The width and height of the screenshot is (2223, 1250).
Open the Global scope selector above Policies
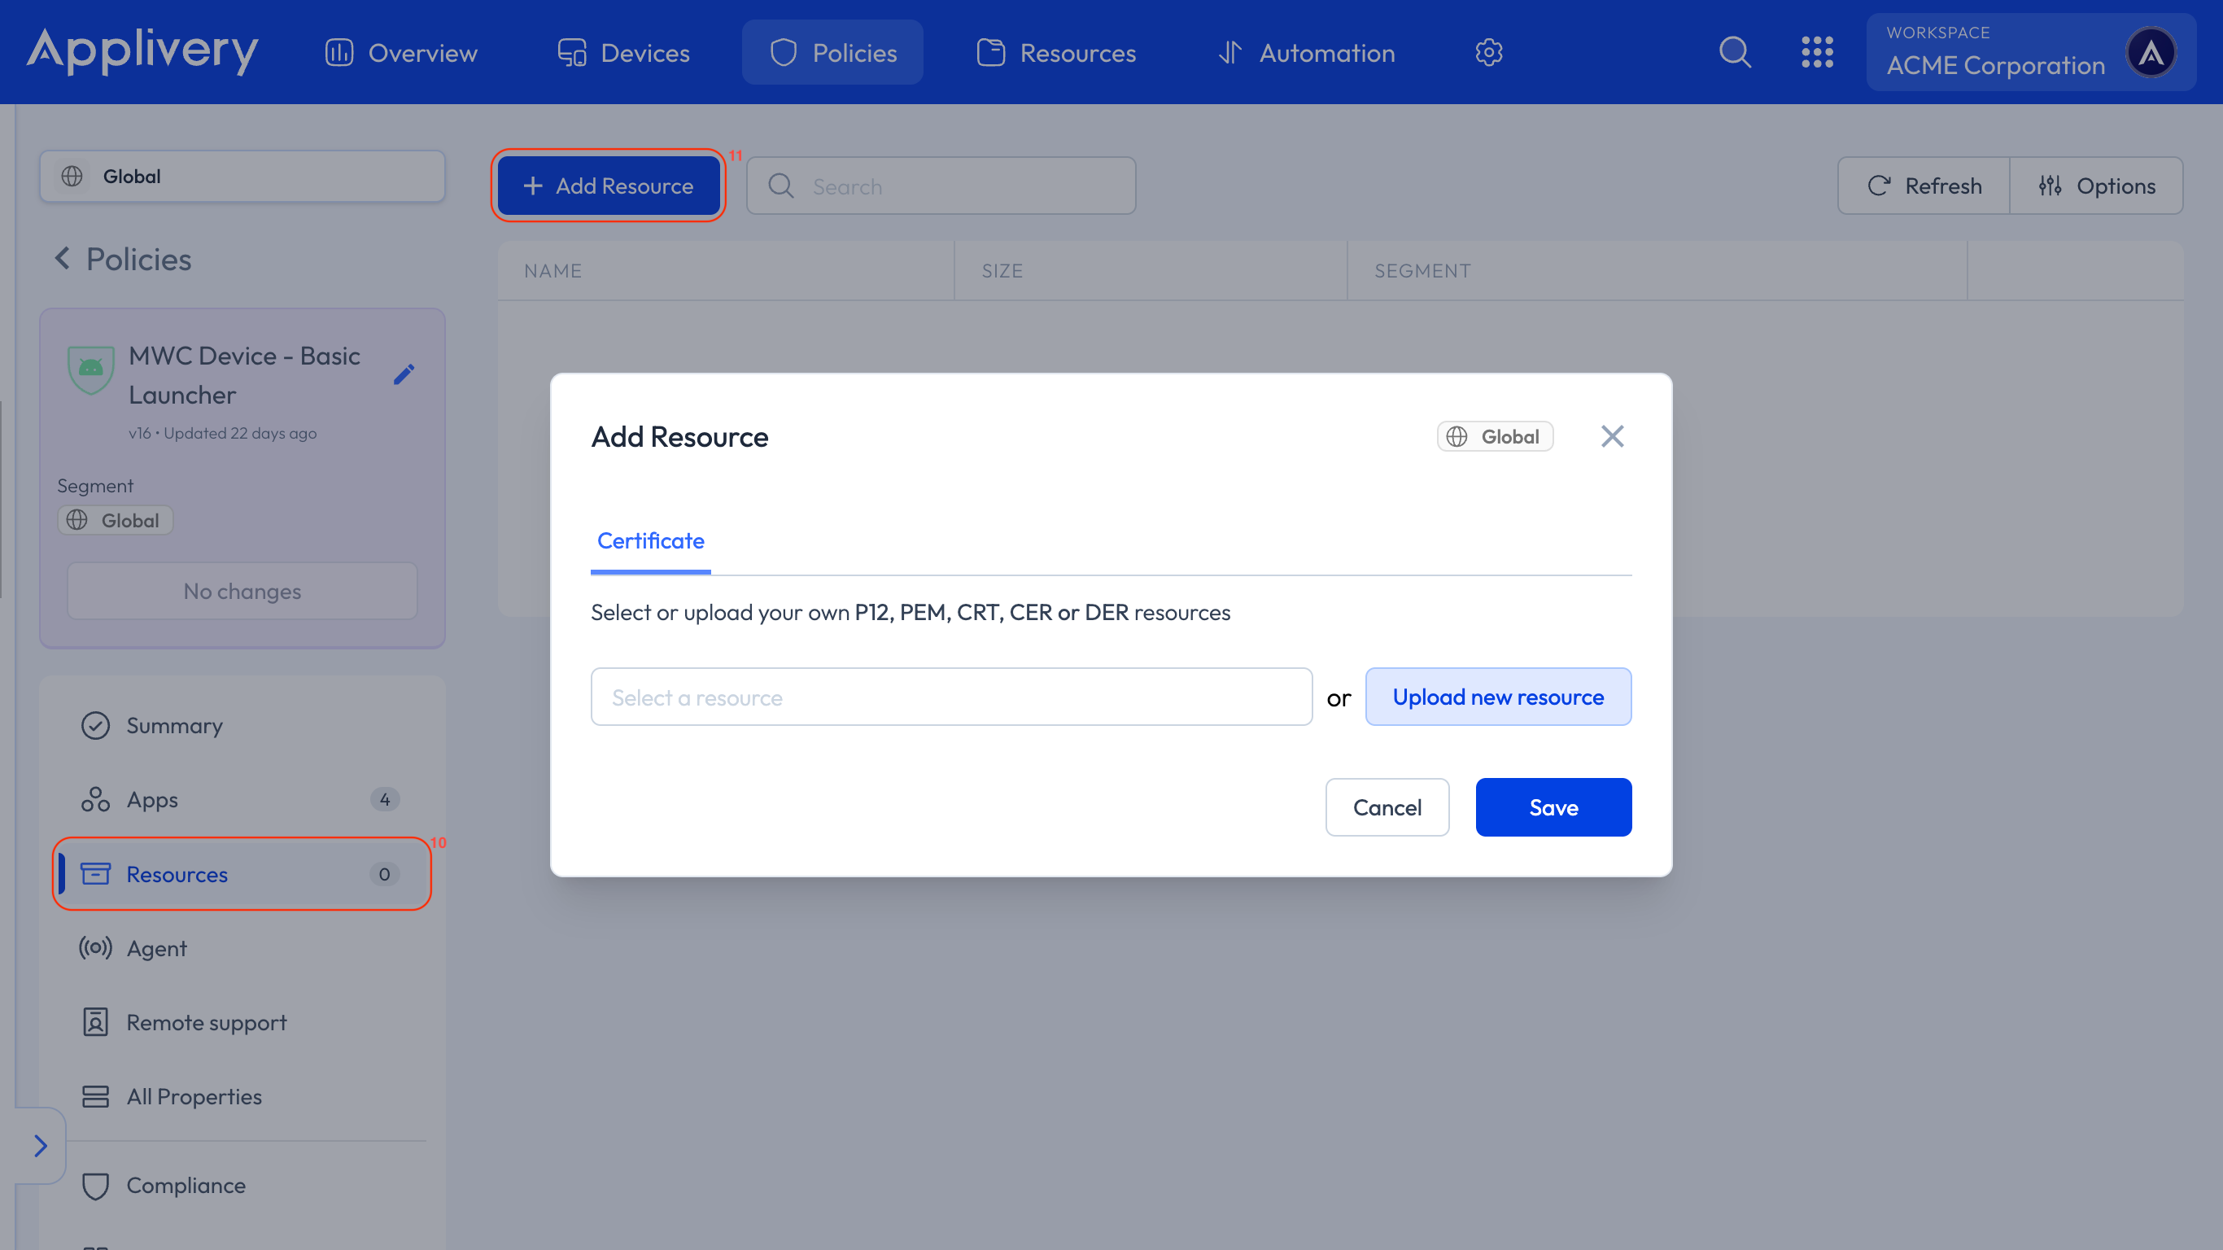pyautogui.click(x=242, y=176)
